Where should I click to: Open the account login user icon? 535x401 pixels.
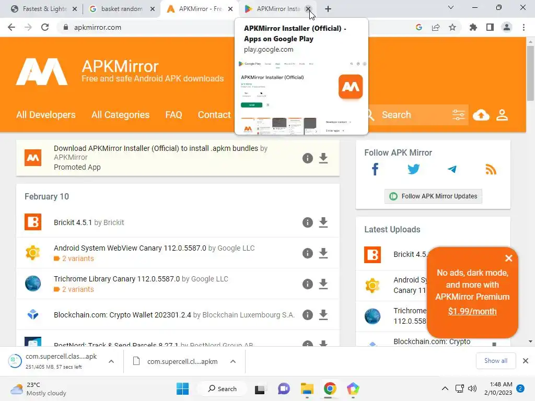pyautogui.click(x=502, y=115)
